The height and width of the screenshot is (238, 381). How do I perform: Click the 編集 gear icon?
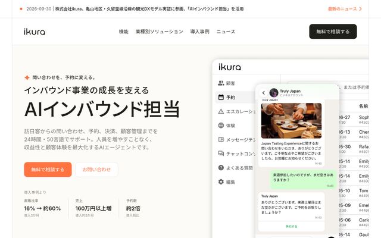click(x=221, y=182)
